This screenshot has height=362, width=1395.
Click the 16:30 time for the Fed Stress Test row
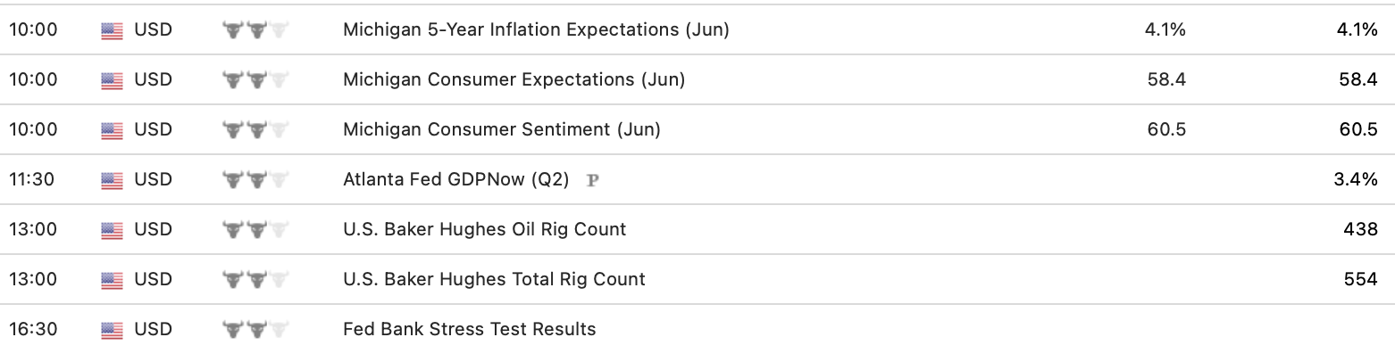click(x=33, y=329)
